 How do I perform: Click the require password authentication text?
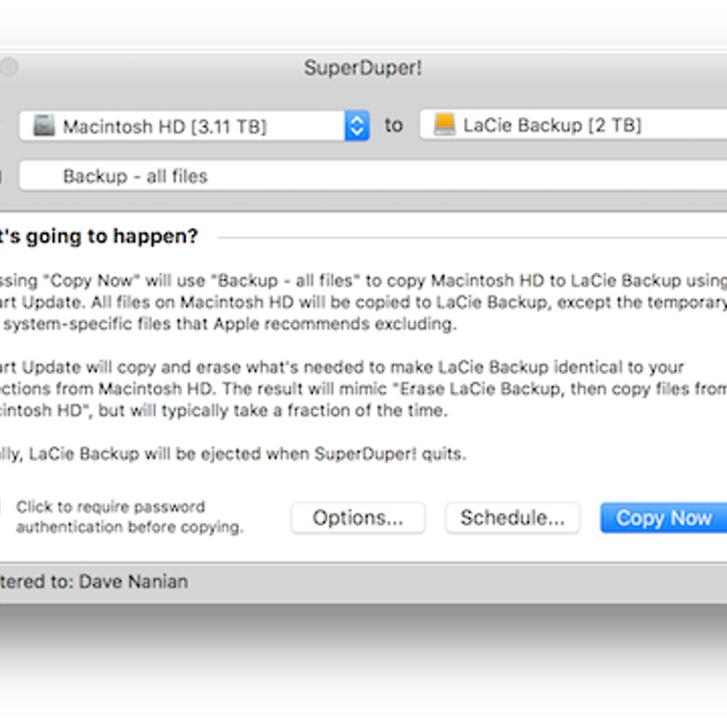point(128,517)
